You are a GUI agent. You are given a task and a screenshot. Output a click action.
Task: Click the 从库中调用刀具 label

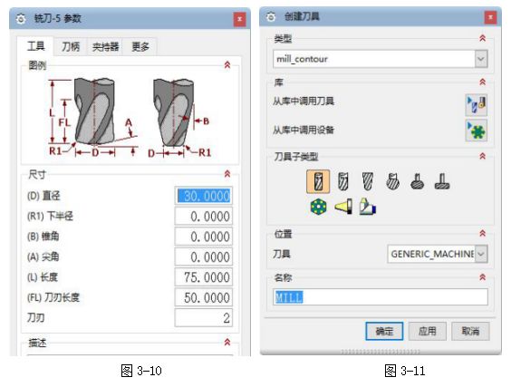point(304,102)
